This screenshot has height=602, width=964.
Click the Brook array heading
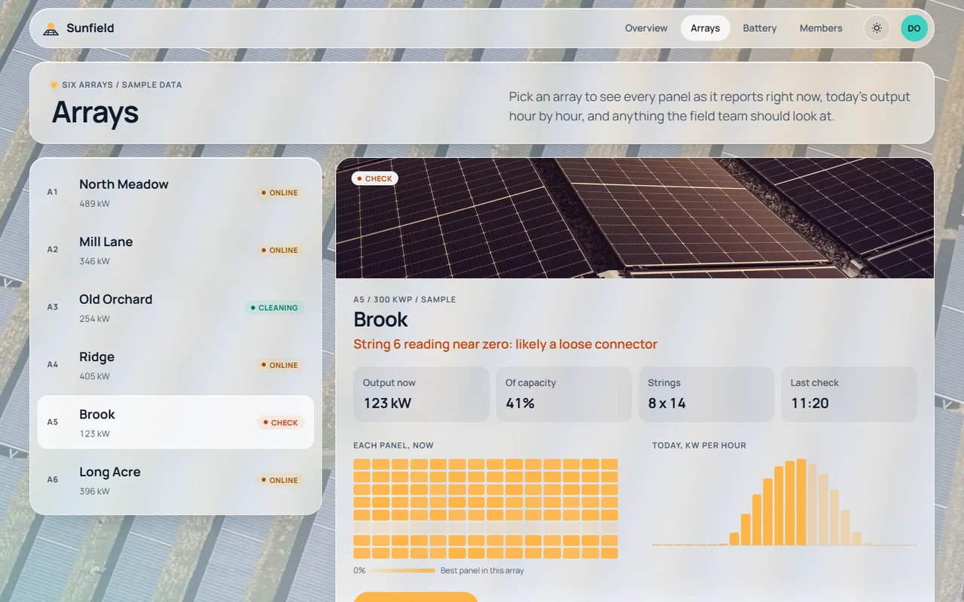pos(380,320)
